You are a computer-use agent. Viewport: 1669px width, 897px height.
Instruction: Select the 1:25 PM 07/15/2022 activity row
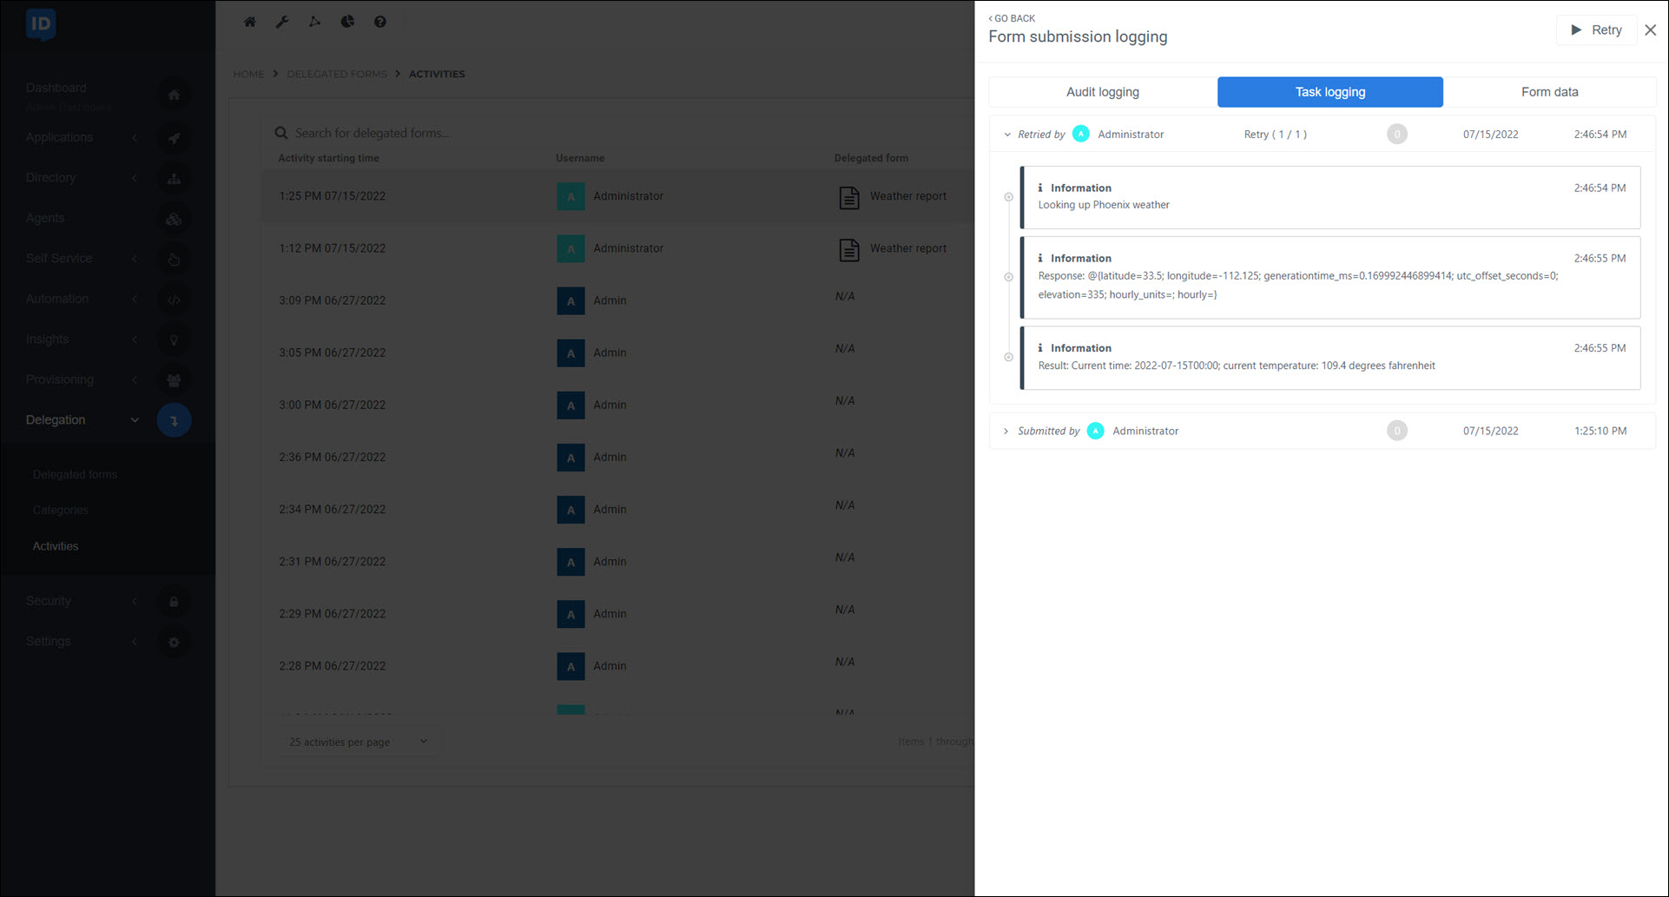point(617,196)
